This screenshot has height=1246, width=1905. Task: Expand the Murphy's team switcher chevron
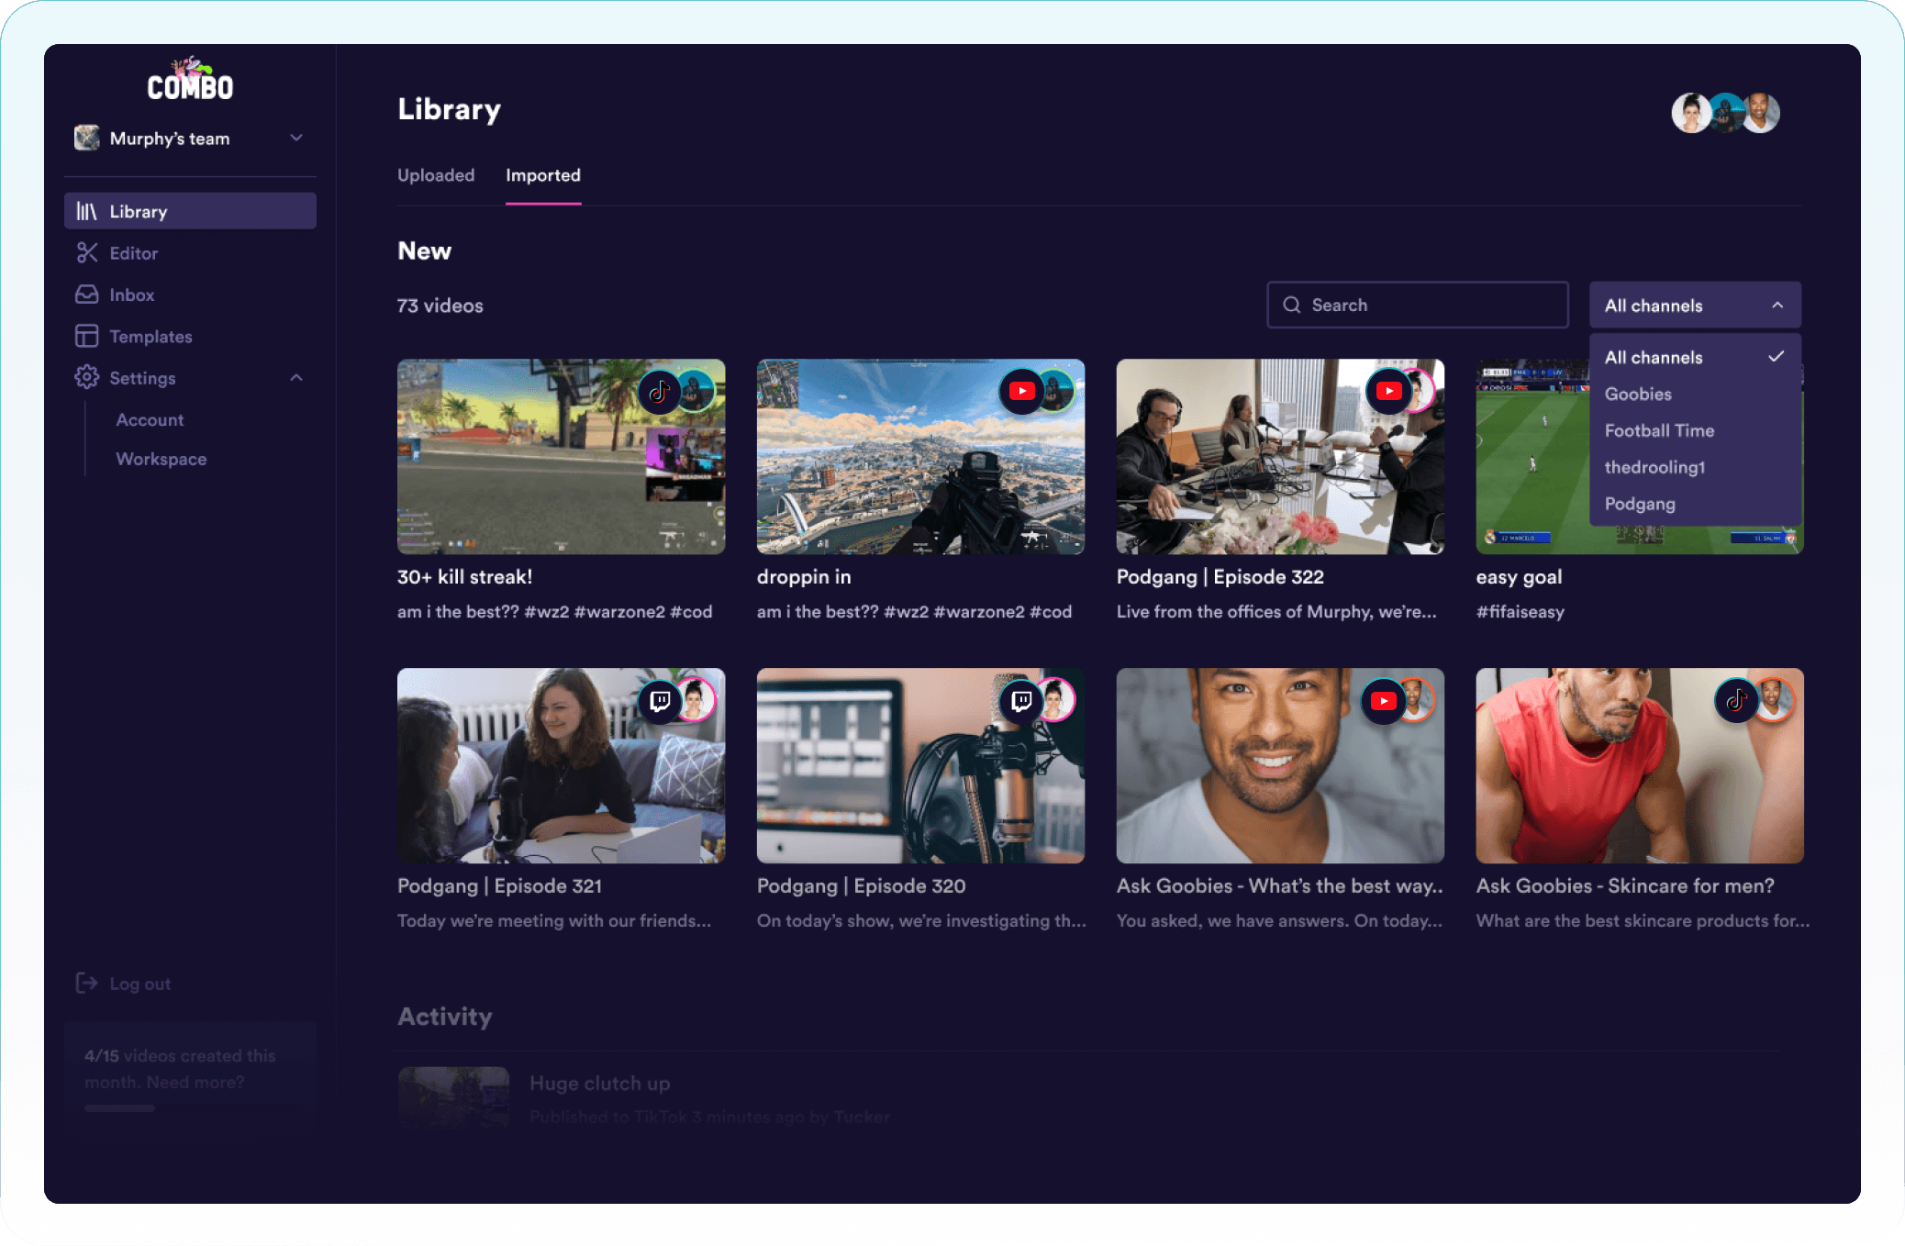point(296,138)
